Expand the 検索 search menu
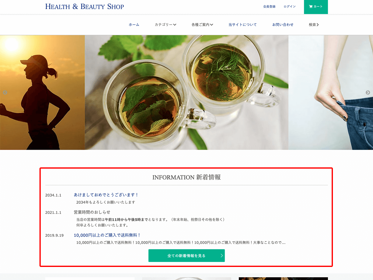Viewport: 373px width, 280px height. coord(314,25)
